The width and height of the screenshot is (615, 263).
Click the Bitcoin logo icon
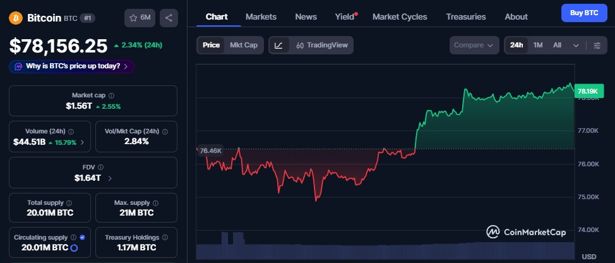(16, 18)
